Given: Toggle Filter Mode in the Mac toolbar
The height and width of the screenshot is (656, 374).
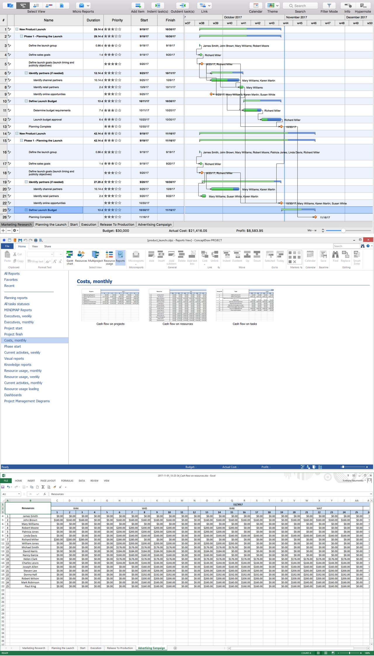Looking at the screenshot, I should [x=329, y=6].
